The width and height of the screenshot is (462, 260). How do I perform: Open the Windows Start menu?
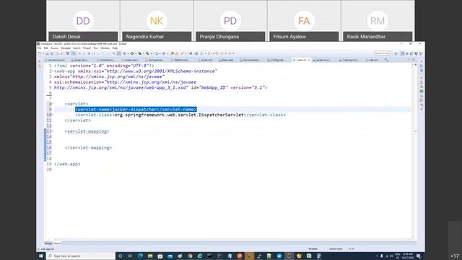(41, 256)
